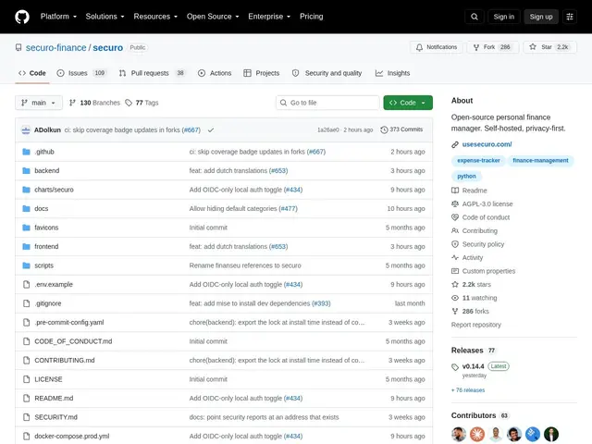Open the .env.example file
The width and height of the screenshot is (592, 444).
(54, 284)
